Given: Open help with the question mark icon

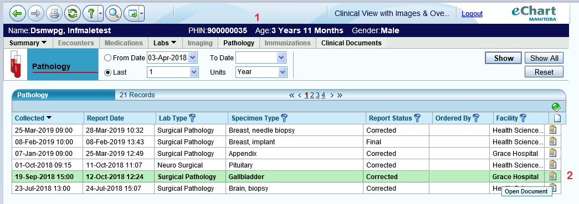Looking at the screenshot, I should pos(90,14).
